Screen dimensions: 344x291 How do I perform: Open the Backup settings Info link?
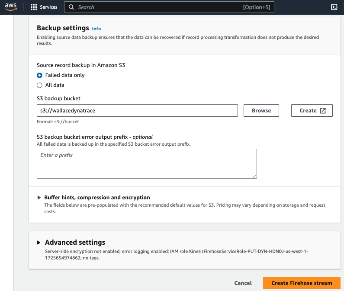(96, 29)
